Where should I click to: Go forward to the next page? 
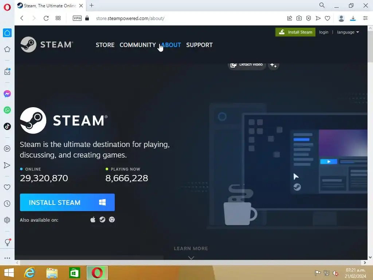[34, 18]
